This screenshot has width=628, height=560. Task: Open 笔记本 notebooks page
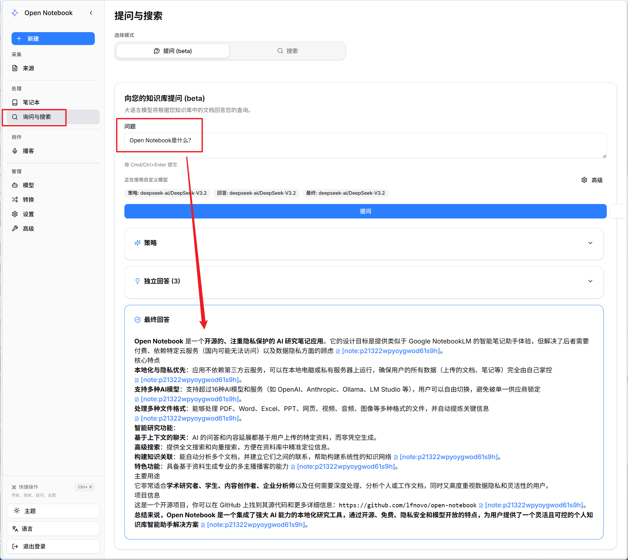[x=31, y=102]
